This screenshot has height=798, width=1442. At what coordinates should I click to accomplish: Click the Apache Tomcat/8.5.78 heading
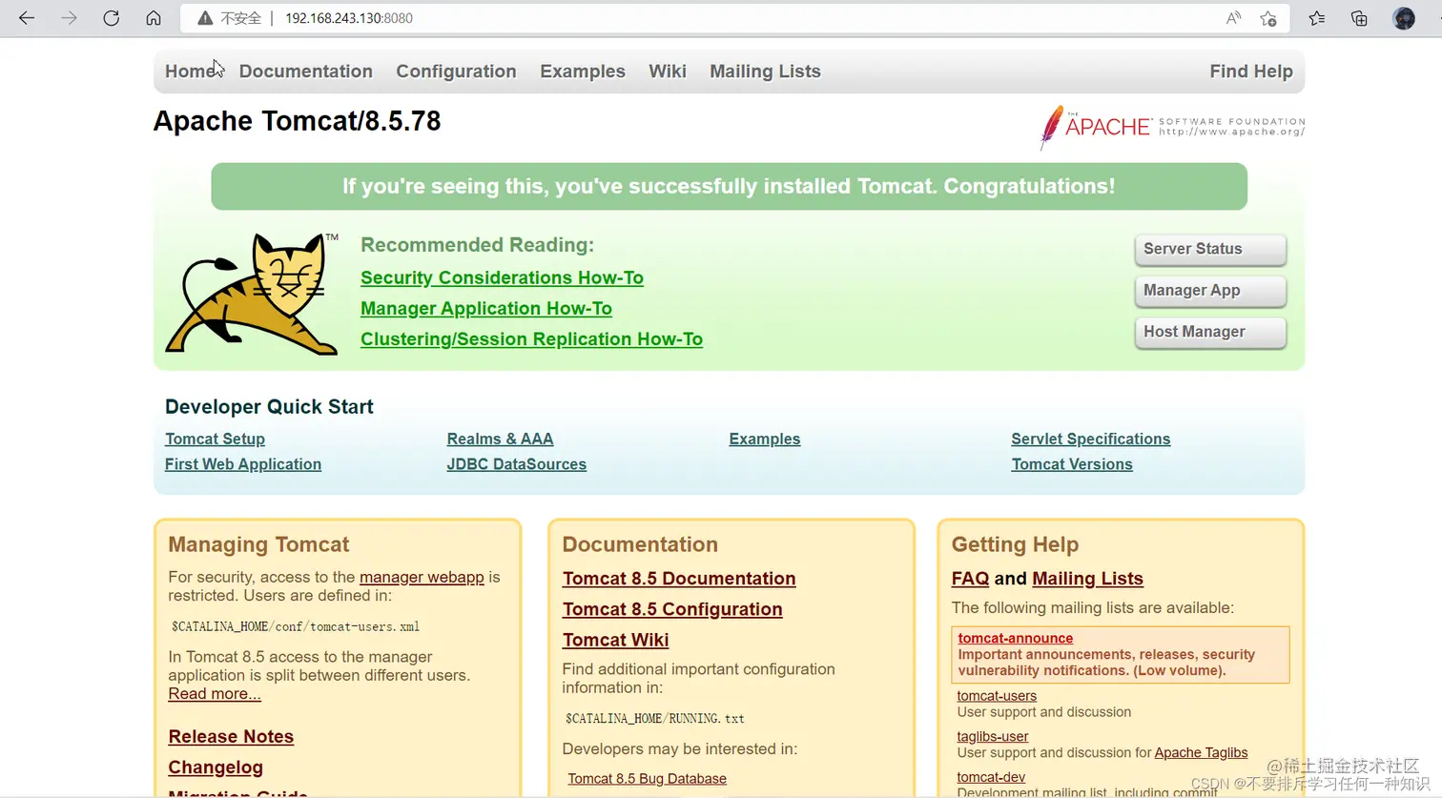(x=297, y=121)
